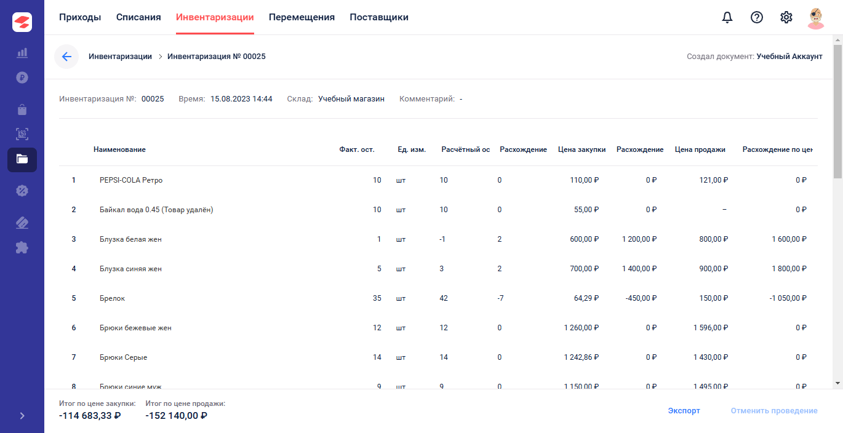Image resolution: width=843 pixels, height=433 pixels.
Task: Click the user avatar in the header
Action: click(x=816, y=18)
